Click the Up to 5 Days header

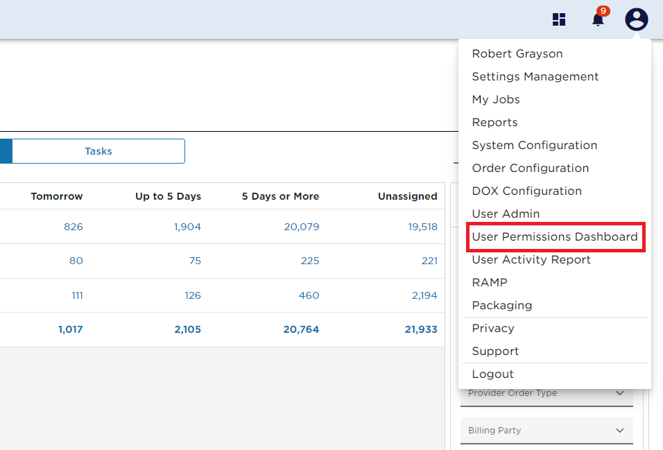pyautogui.click(x=168, y=196)
